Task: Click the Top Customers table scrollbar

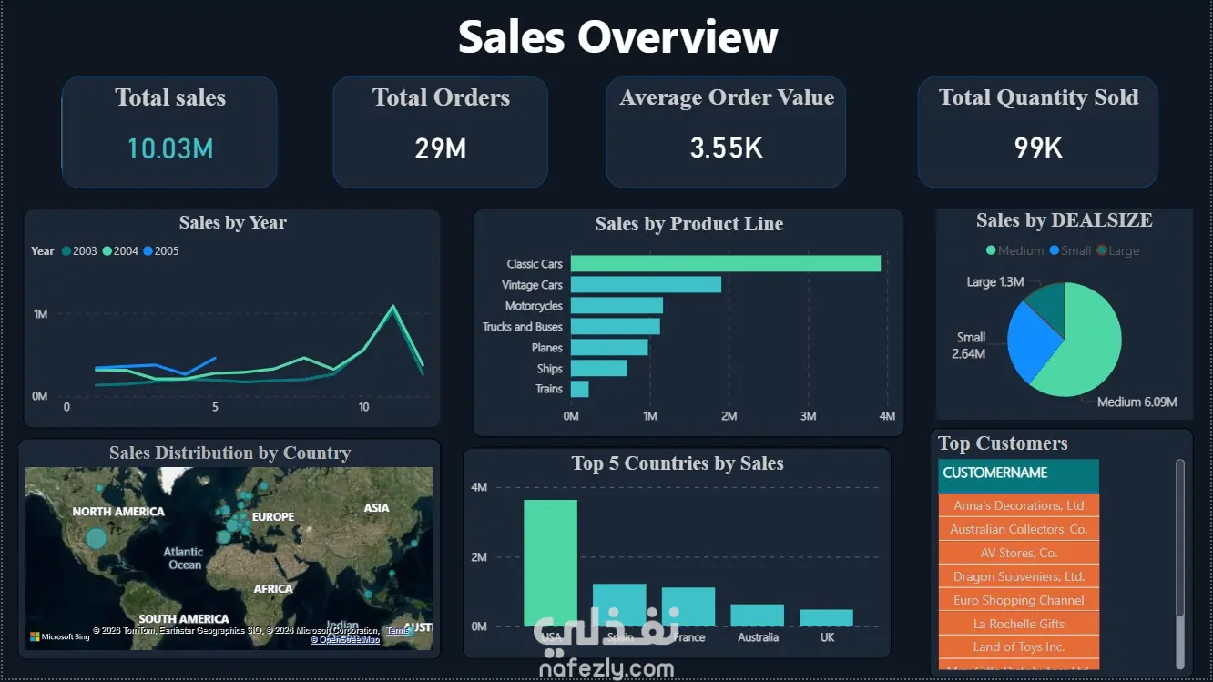Action: pyautogui.click(x=1180, y=539)
